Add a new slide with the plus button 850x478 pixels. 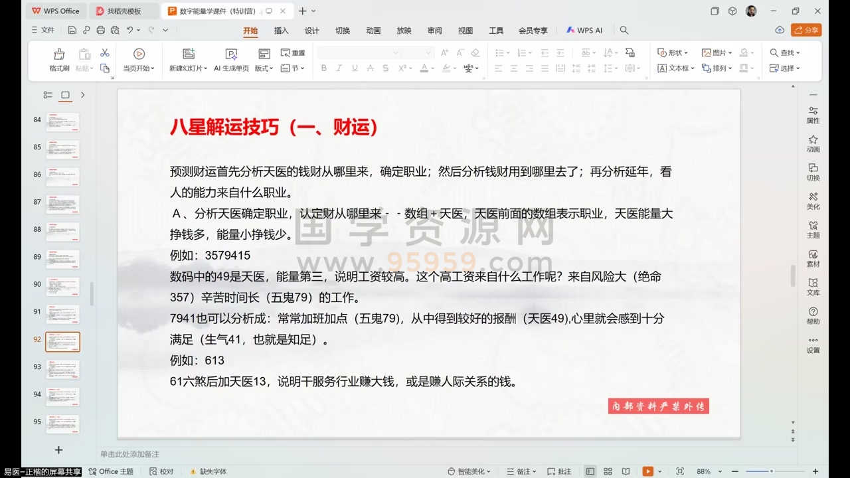[x=58, y=450]
